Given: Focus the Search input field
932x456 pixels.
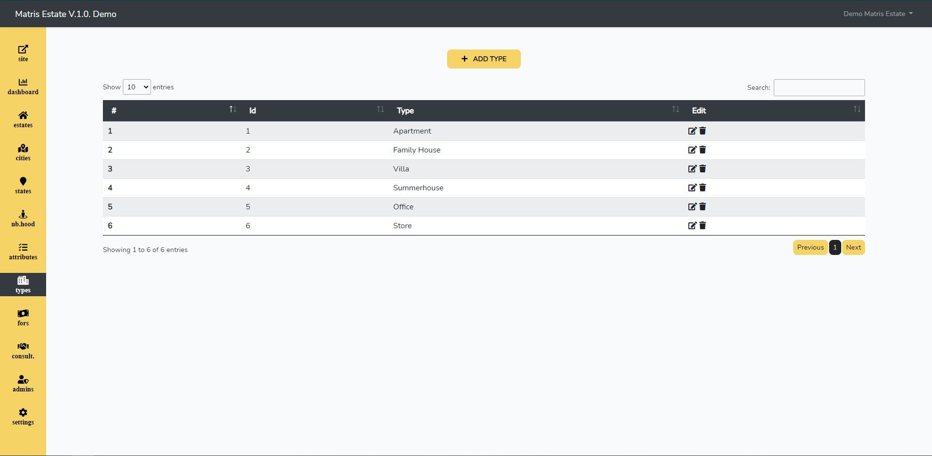Looking at the screenshot, I should [819, 87].
